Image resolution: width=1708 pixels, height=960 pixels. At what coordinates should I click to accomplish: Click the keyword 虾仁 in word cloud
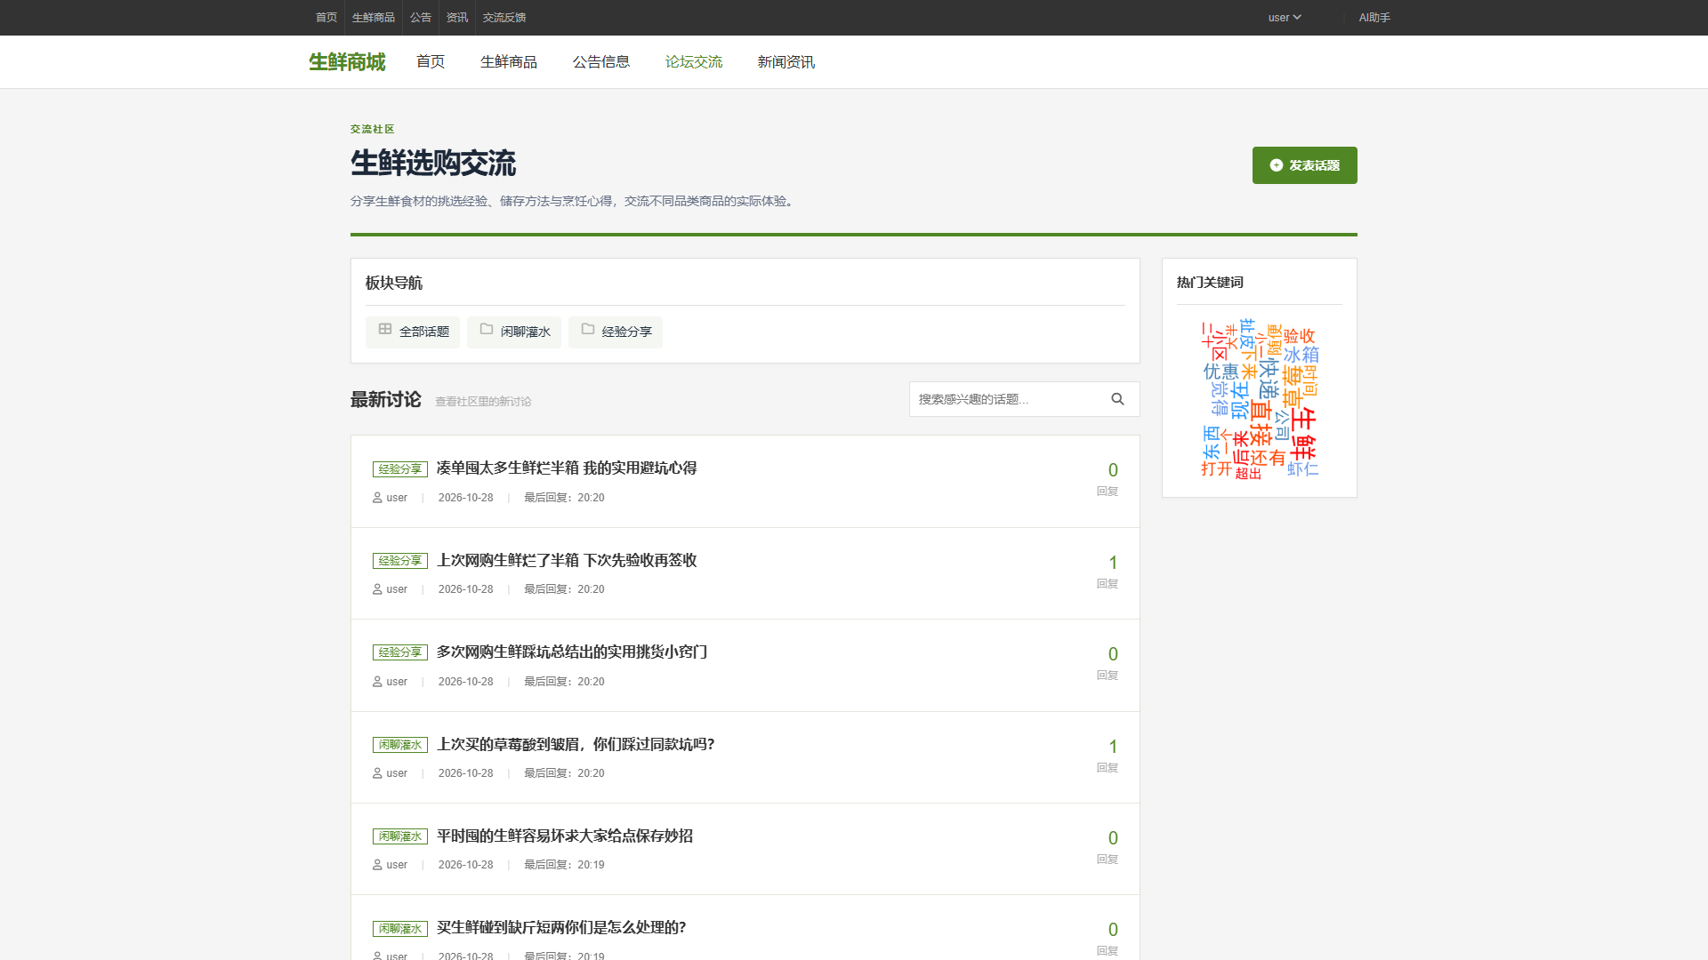pos(1303,468)
